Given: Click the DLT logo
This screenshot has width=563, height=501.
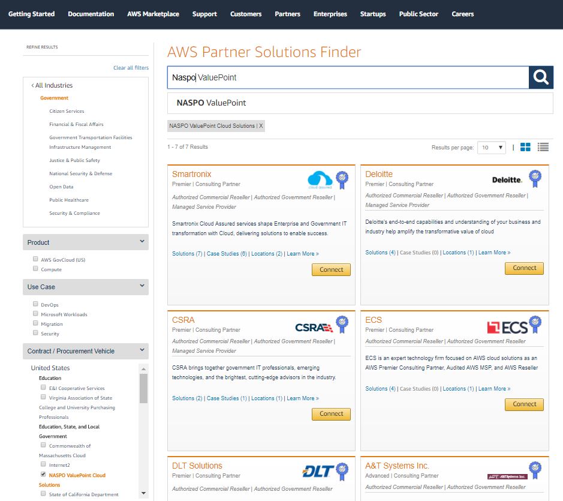Looking at the screenshot, I should click(x=318, y=471).
